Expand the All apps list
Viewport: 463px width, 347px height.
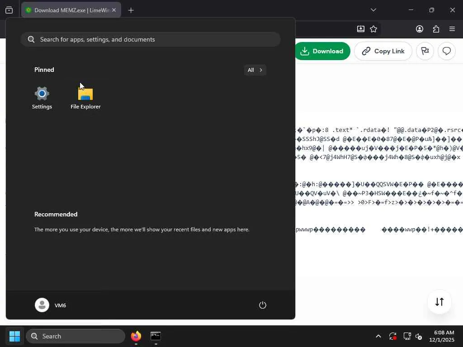point(255,70)
